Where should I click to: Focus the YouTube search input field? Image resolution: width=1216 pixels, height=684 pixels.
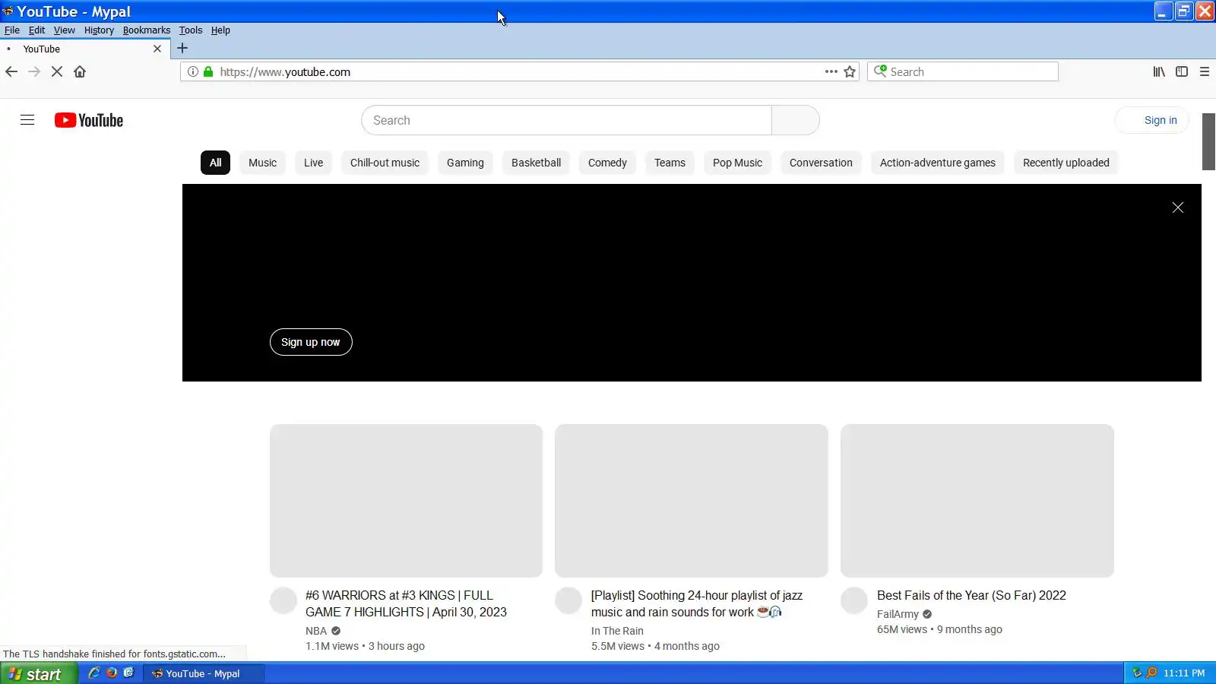pyautogui.click(x=566, y=120)
